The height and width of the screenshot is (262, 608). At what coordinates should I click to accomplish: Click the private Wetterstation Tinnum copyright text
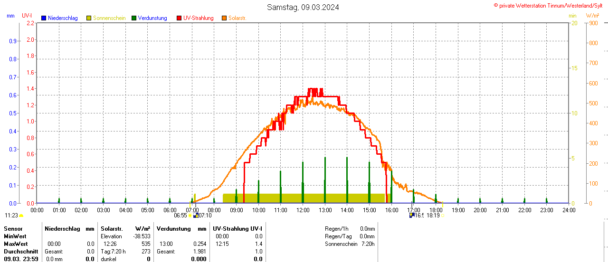coord(549,5)
